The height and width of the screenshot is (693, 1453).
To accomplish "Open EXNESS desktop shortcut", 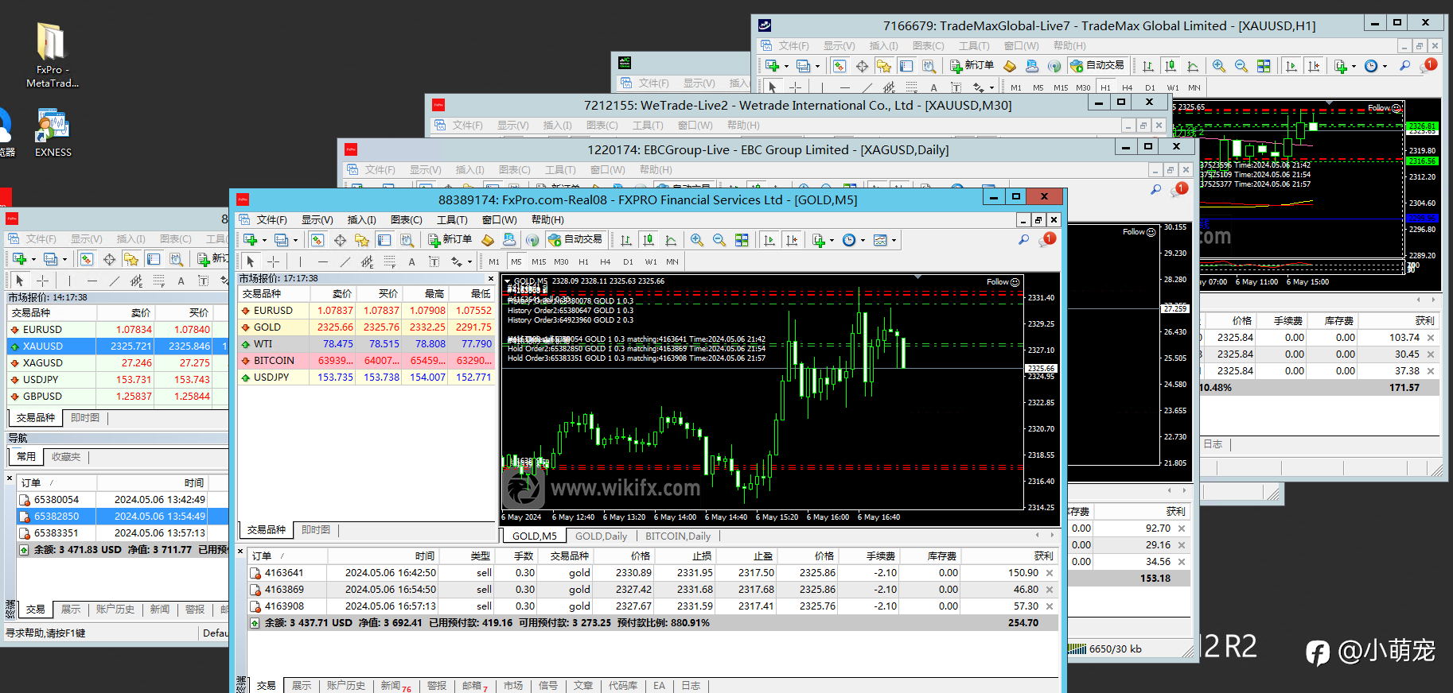I will click(53, 132).
